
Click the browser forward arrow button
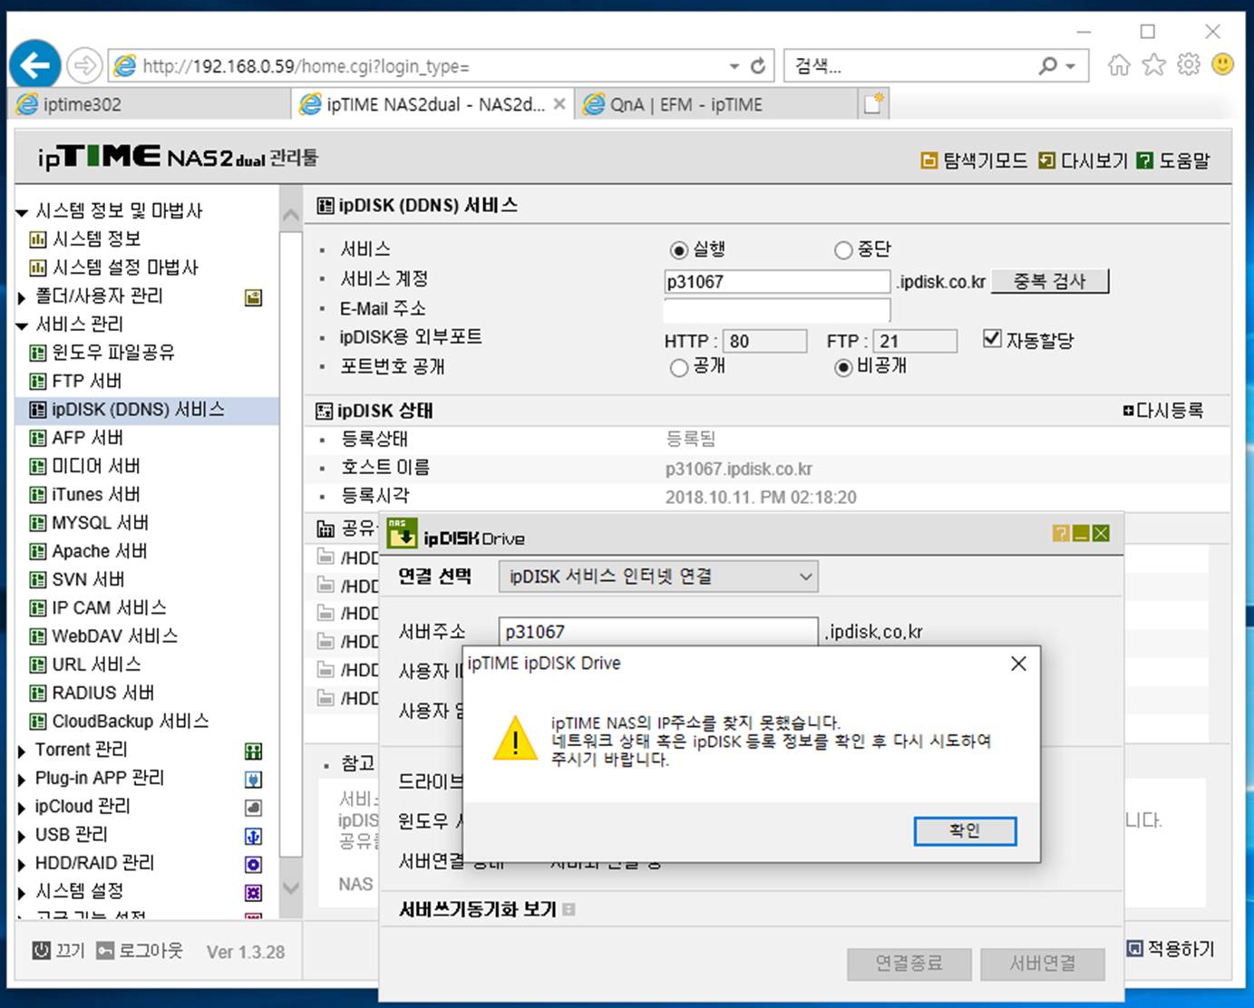(x=84, y=65)
